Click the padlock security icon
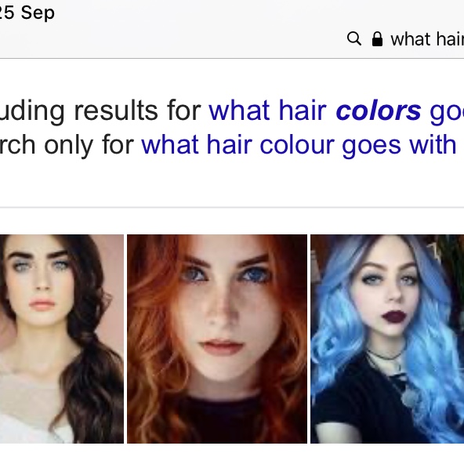464x464 pixels. coord(377,39)
